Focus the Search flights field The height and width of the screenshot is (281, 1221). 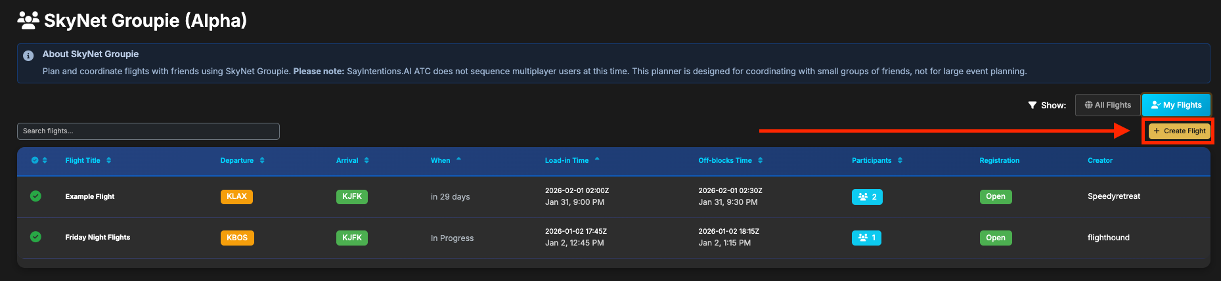click(x=148, y=131)
